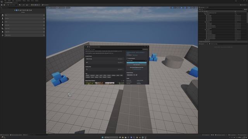This screenshot has width=248, height=139.
Task: Open the first thumbnail at Fab window bottom
Action: (x=90, y=83)
